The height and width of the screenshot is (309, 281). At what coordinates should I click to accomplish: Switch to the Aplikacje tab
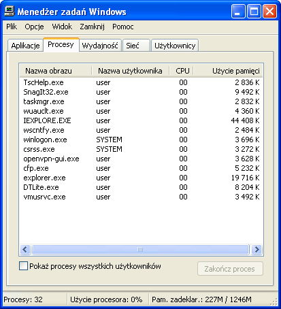point(25,46)
